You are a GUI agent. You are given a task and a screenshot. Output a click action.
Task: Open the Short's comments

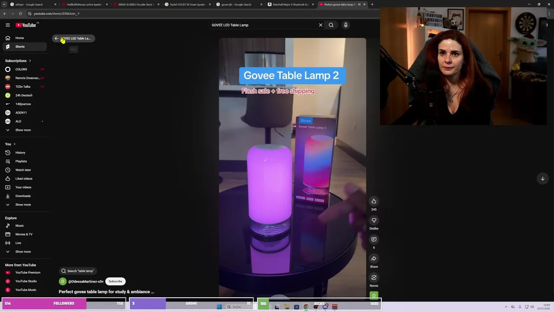(x=374, y=239)
